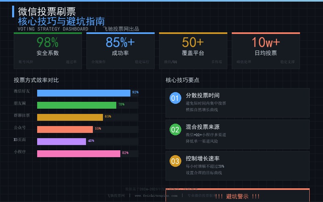Select the pink 小程序 82% bar

[79, 154]
